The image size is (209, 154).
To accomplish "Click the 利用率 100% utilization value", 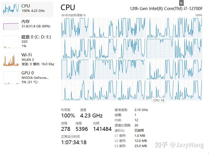I will 68,115.
